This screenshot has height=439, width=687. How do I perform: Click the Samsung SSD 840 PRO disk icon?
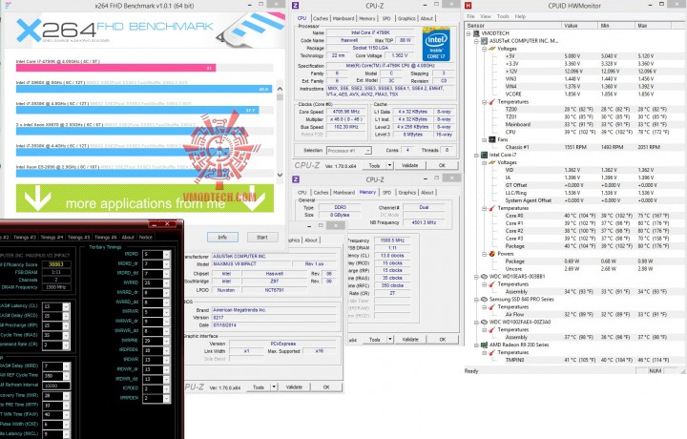click(484, 300)
